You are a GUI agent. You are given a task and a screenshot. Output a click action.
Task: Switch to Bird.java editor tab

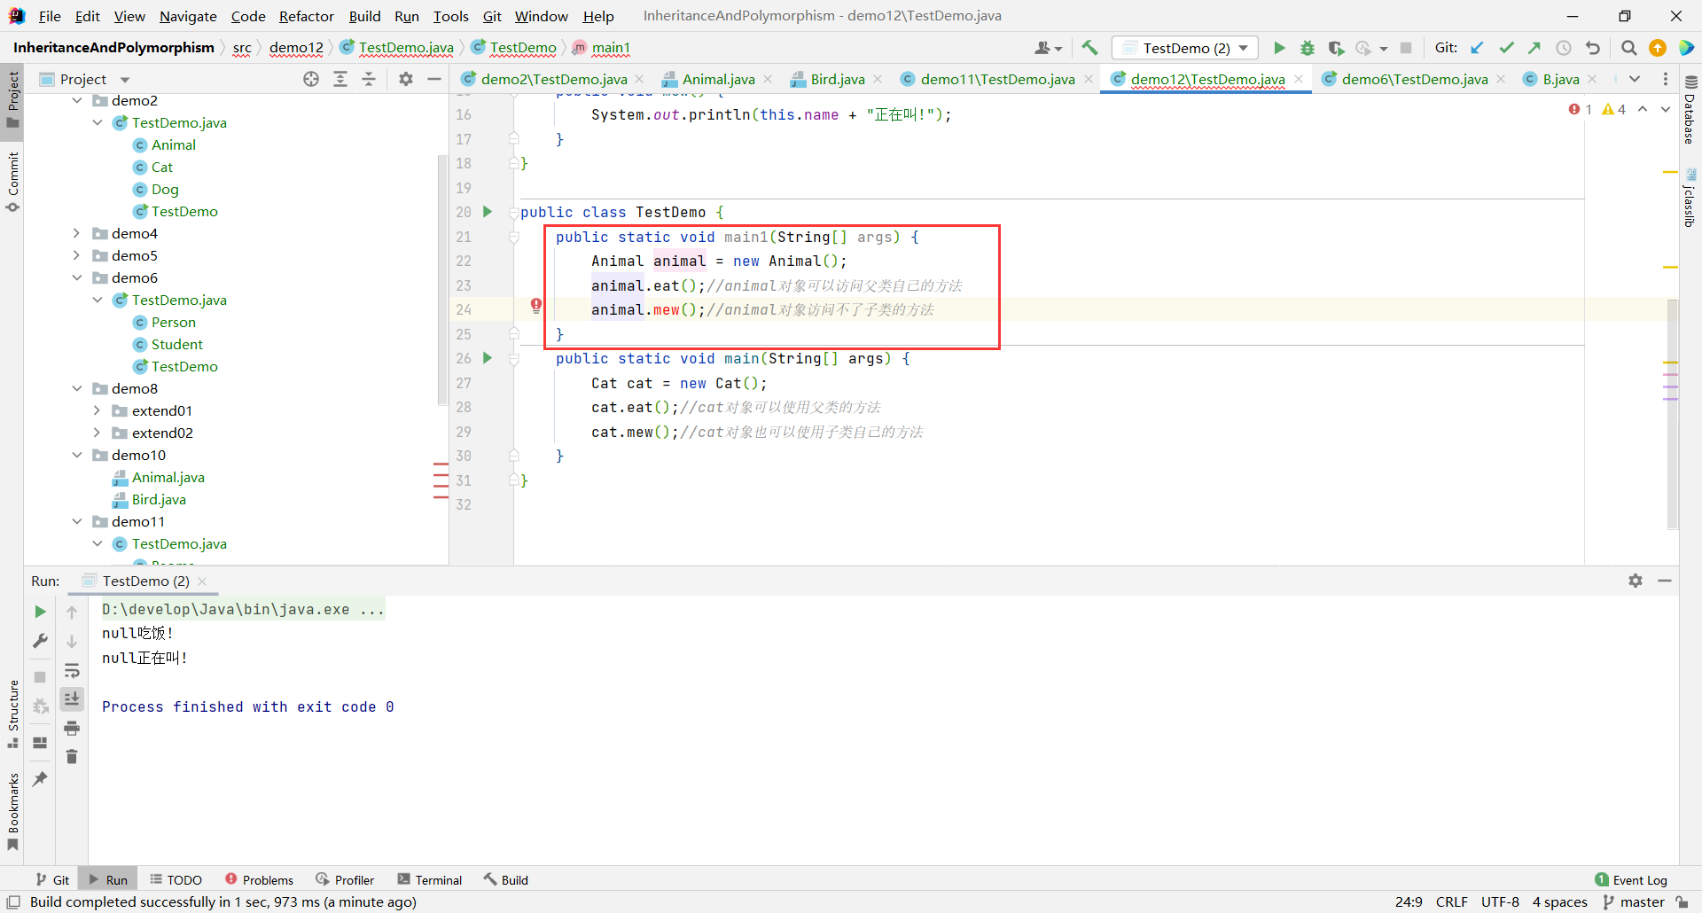837,79
